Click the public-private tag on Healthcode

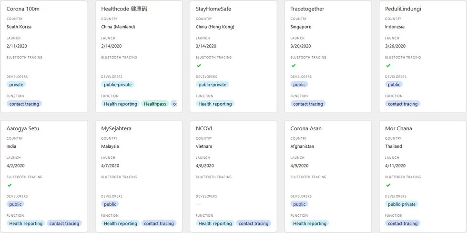pos(118,85)
